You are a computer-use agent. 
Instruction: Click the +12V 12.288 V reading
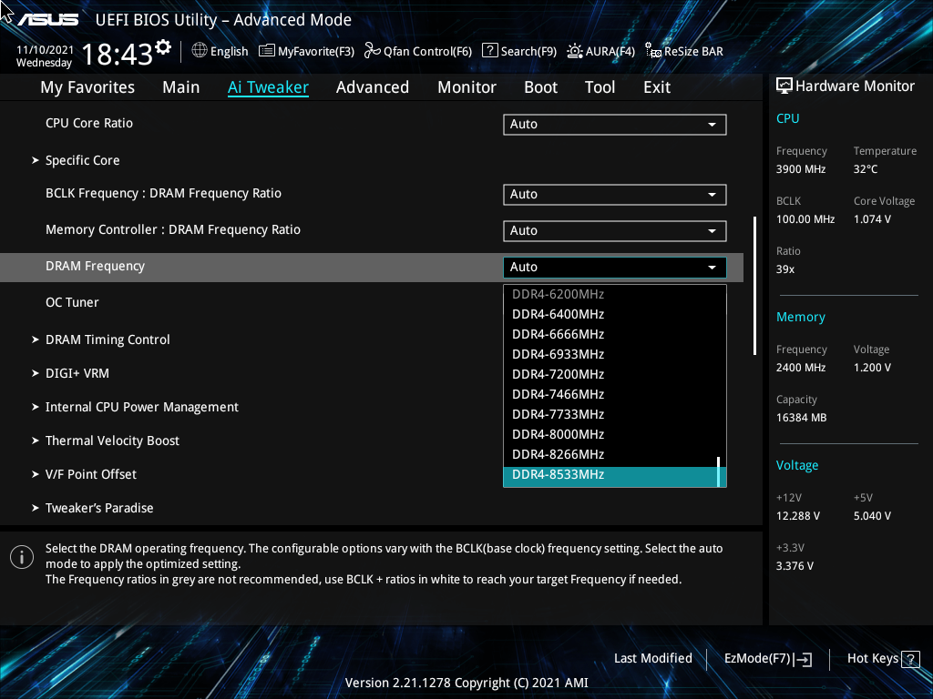pyautogui.click(x=798, y=516)
